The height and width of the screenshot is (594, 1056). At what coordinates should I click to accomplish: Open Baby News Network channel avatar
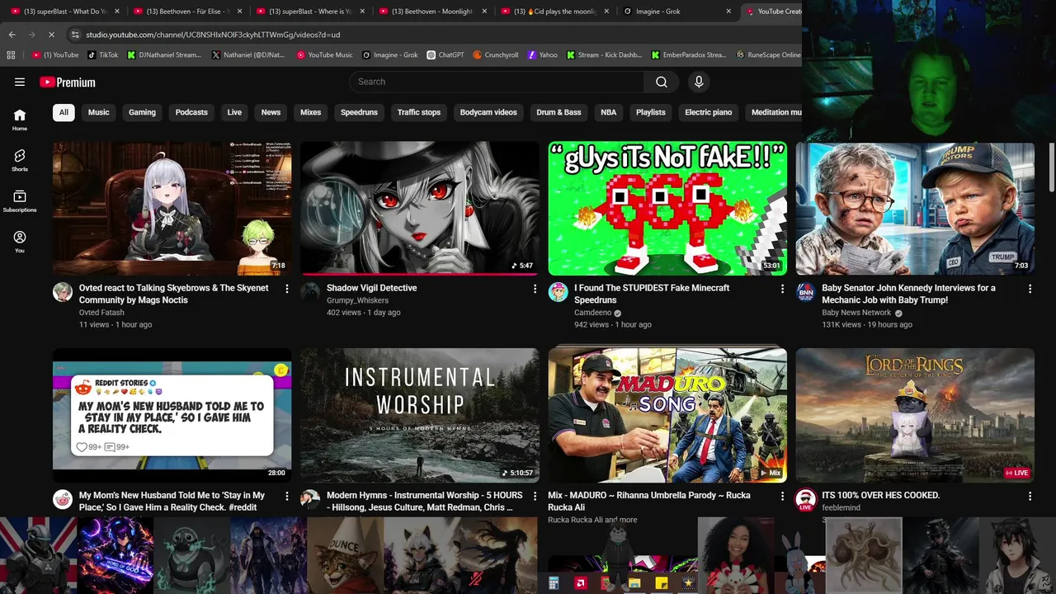pyautogui.click(x=805, y=292)
